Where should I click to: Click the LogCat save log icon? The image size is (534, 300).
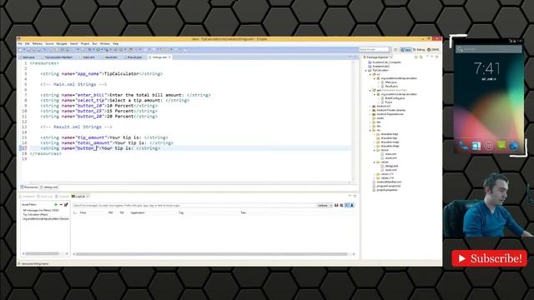(336, 206)
